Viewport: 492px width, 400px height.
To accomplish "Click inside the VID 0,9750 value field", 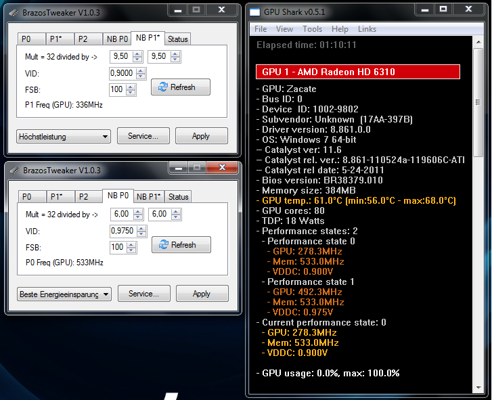I will [x=123, y=231].
